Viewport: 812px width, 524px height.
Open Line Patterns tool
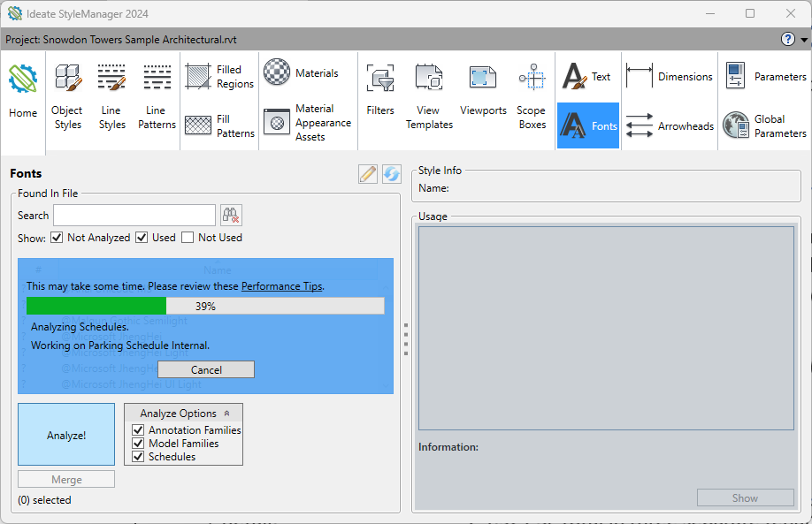tap(157, 96)
